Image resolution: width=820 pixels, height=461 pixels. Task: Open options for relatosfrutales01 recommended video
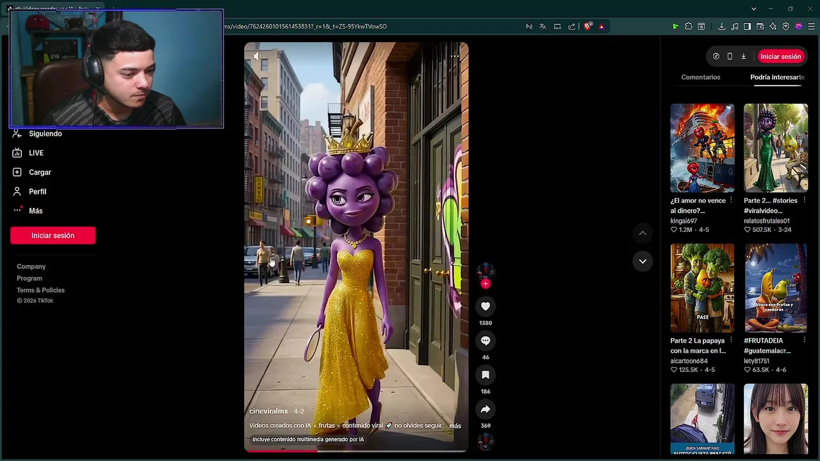(805, 200)
